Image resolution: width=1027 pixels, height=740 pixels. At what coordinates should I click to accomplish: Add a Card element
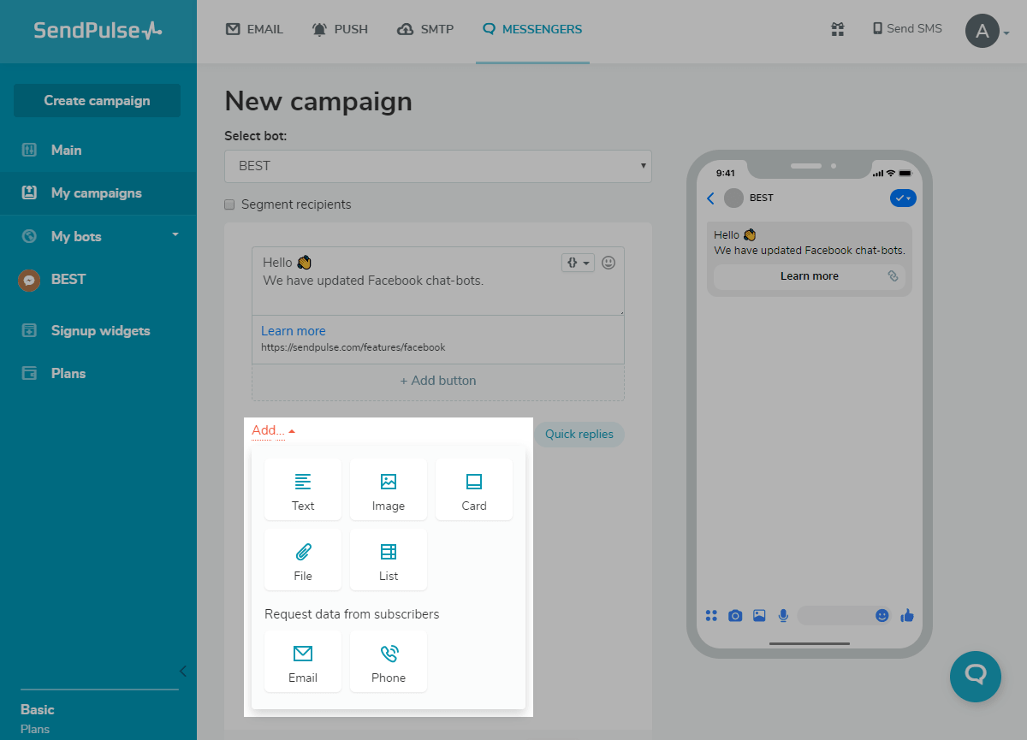pos(474,489)
